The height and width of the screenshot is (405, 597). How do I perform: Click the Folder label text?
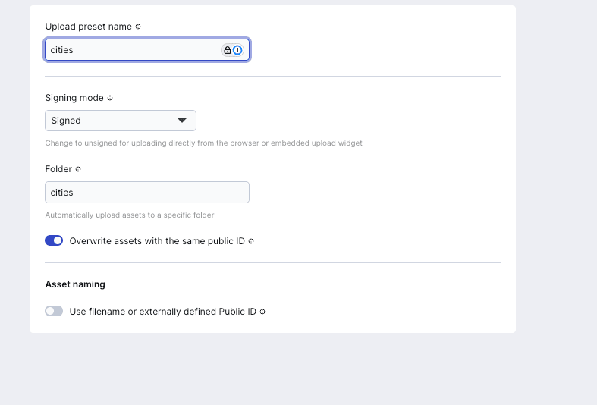[58, 169]
